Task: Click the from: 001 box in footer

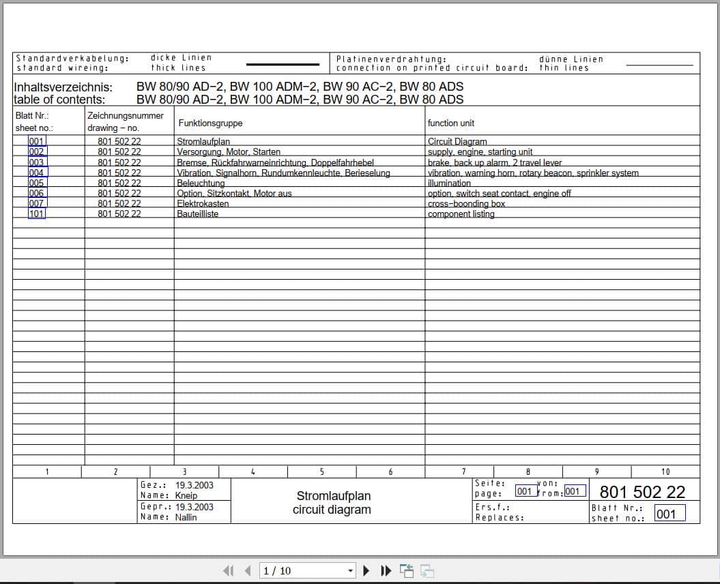Action: click(574, 491)
